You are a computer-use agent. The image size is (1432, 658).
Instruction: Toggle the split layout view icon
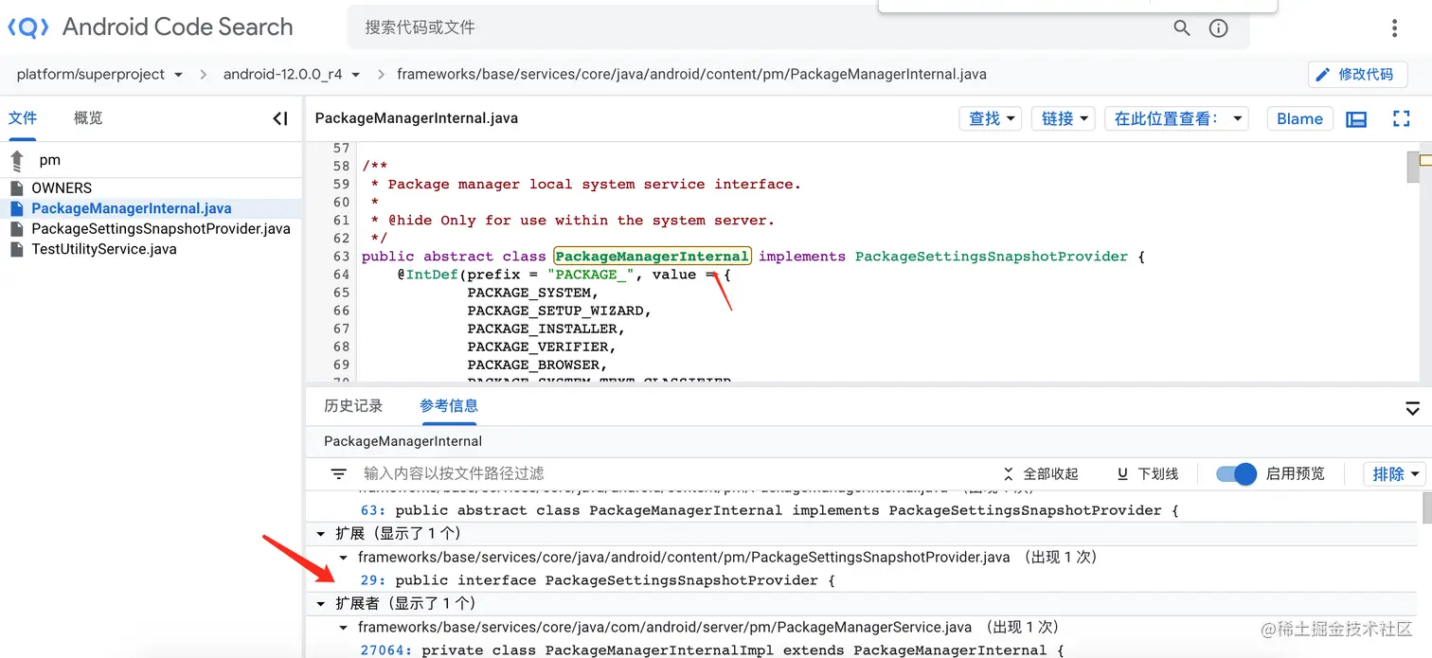click(x=1356, y=119)
